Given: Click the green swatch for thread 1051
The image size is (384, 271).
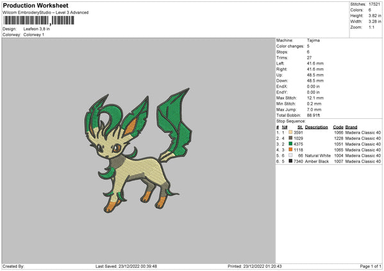Looking at the screenshot, I should point(291,144).
